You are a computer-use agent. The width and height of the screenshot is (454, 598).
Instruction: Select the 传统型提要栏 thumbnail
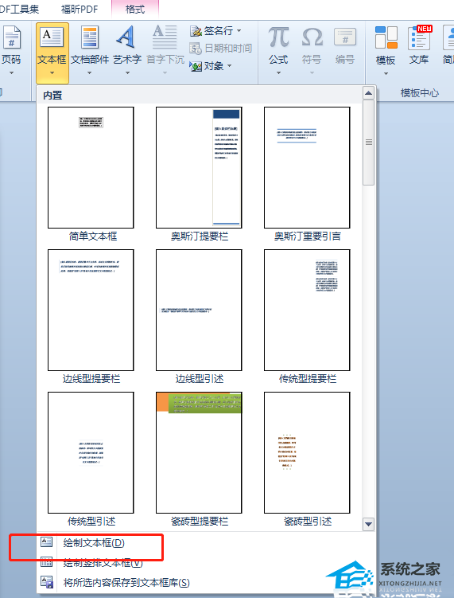click(x=307, y=310)
